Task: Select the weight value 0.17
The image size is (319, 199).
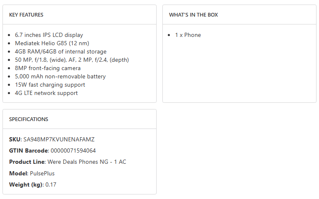Action: pos(51,184)
